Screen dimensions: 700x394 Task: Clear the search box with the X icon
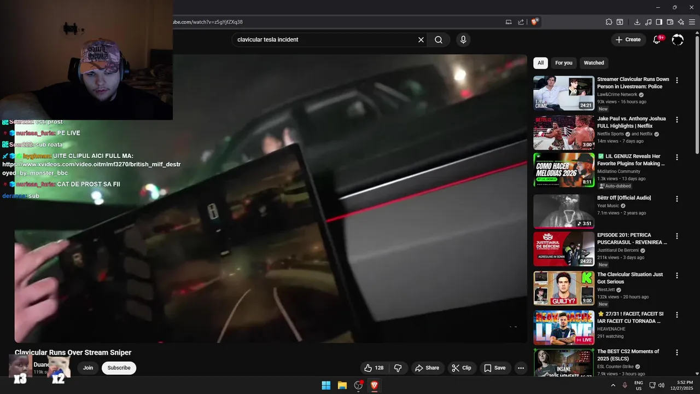click(x=421, y=40)
